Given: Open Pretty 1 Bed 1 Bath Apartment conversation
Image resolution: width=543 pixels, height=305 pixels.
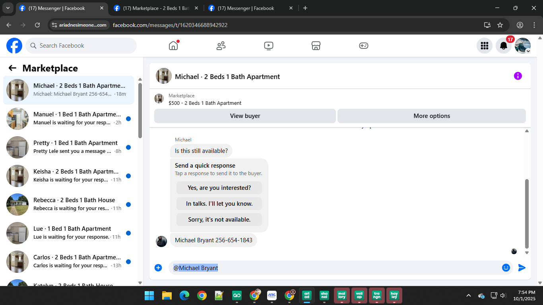Looking at the screenshot, I should (x=68, y=147).
